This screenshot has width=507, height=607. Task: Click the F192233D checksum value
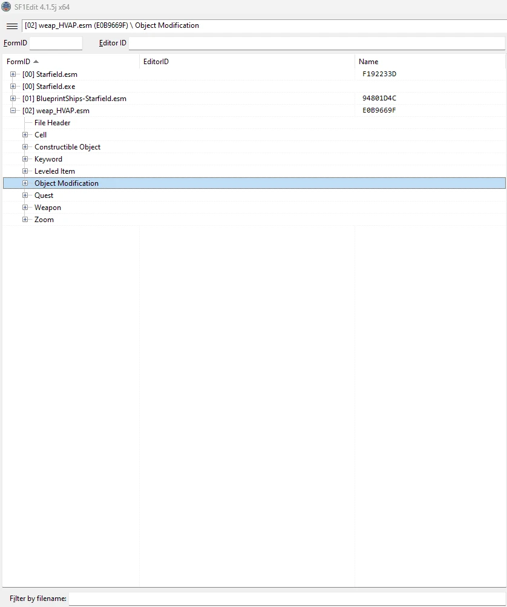(x=379, y=74)
